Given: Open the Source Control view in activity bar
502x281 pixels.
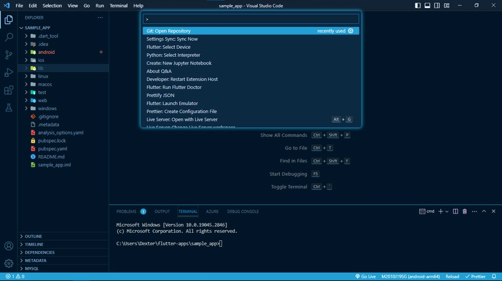Looking at the screenshot, I should 9,54.
